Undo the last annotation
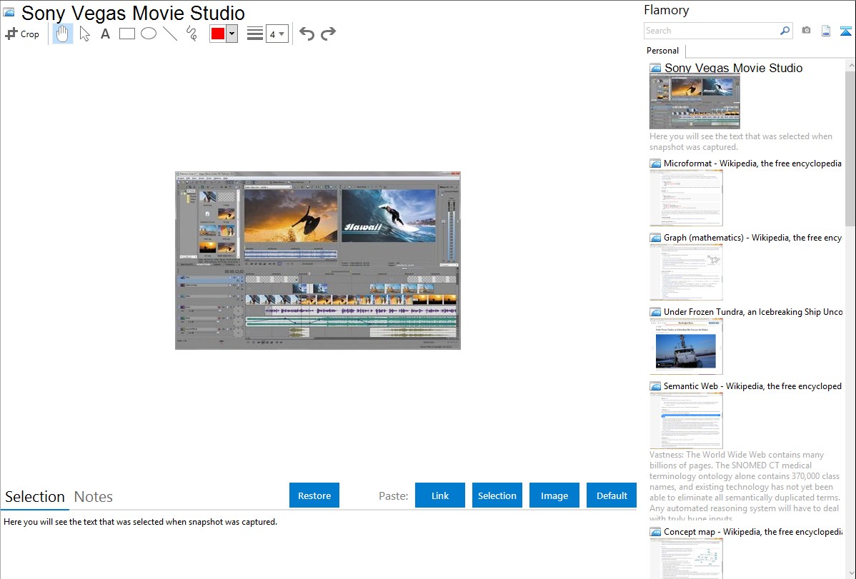This screenshot has height=579, width=856. point(307,34)
